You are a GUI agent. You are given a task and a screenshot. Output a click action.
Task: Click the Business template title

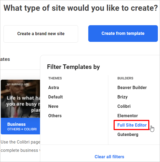[17, 124]
